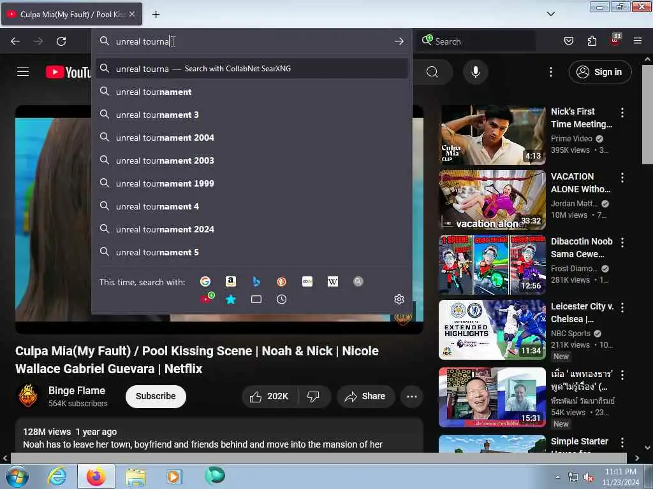Open the Extensions puzzle icon
This screenshot has height=489, width=653.
592,41
